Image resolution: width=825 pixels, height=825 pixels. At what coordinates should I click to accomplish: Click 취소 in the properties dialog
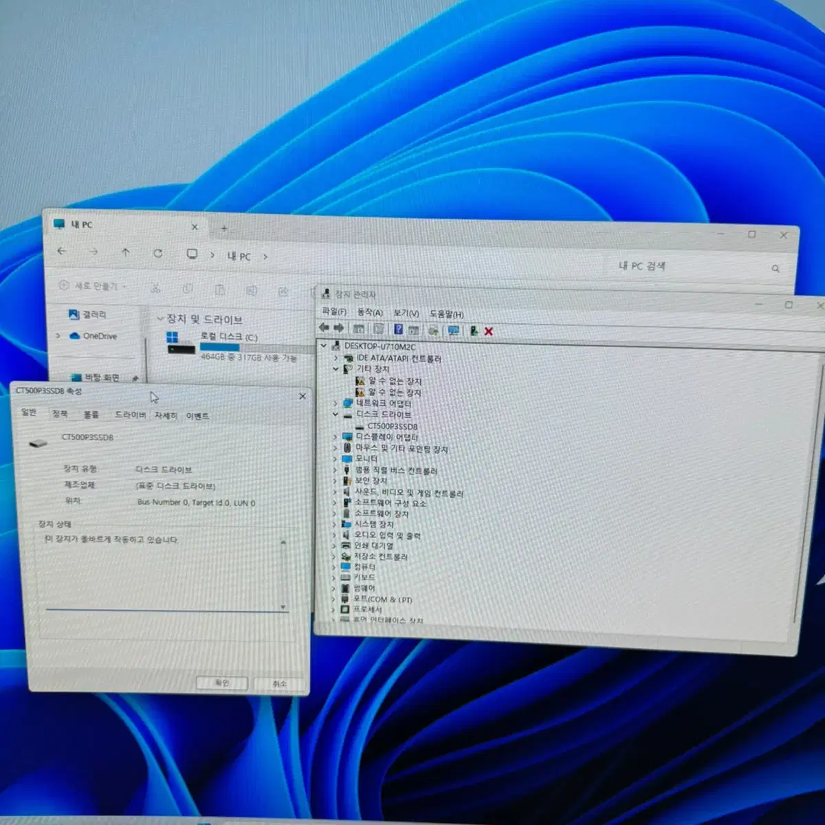pos(279,683)
